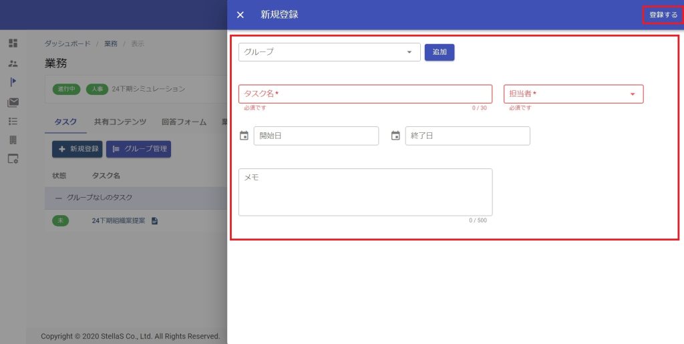Click the document icon next to 24下期組織案提案
Screen dimensions: 684x344
(x=154, y=221)
